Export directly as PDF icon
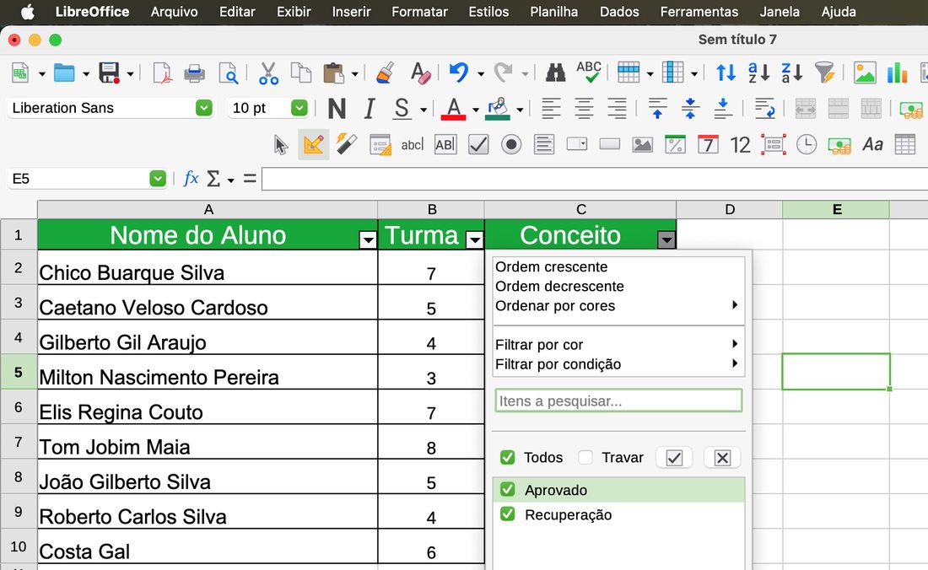This screenshot has height=570, width=928. (162, 73)
